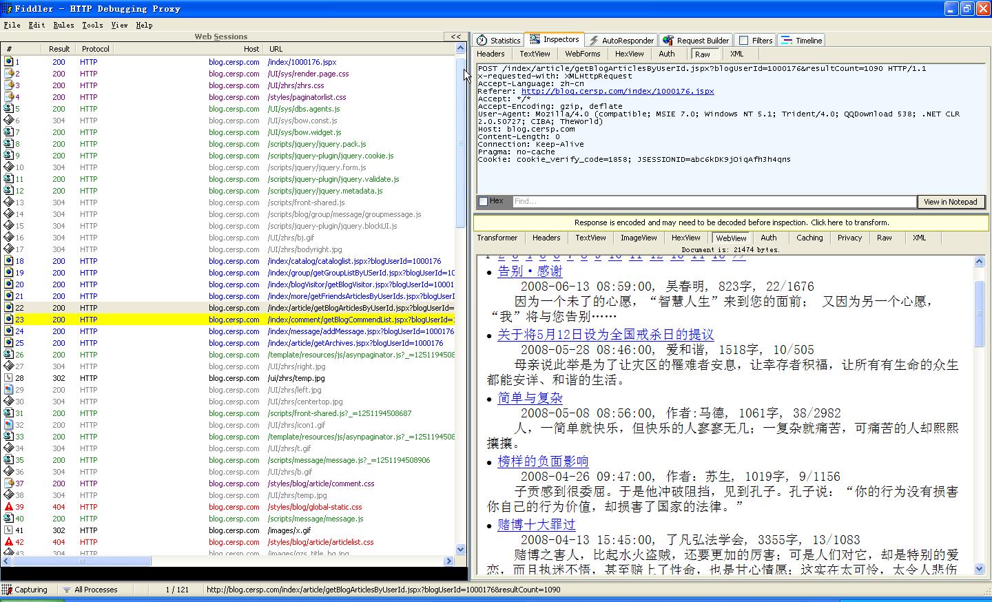Viewport: 992px width, 602px height.
Task: Click the script icon of session 5
Action: (9, 109)
